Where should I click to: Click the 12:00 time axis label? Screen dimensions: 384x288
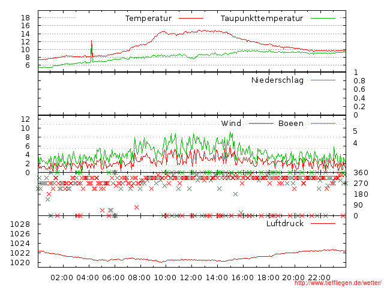pos(191,278)
